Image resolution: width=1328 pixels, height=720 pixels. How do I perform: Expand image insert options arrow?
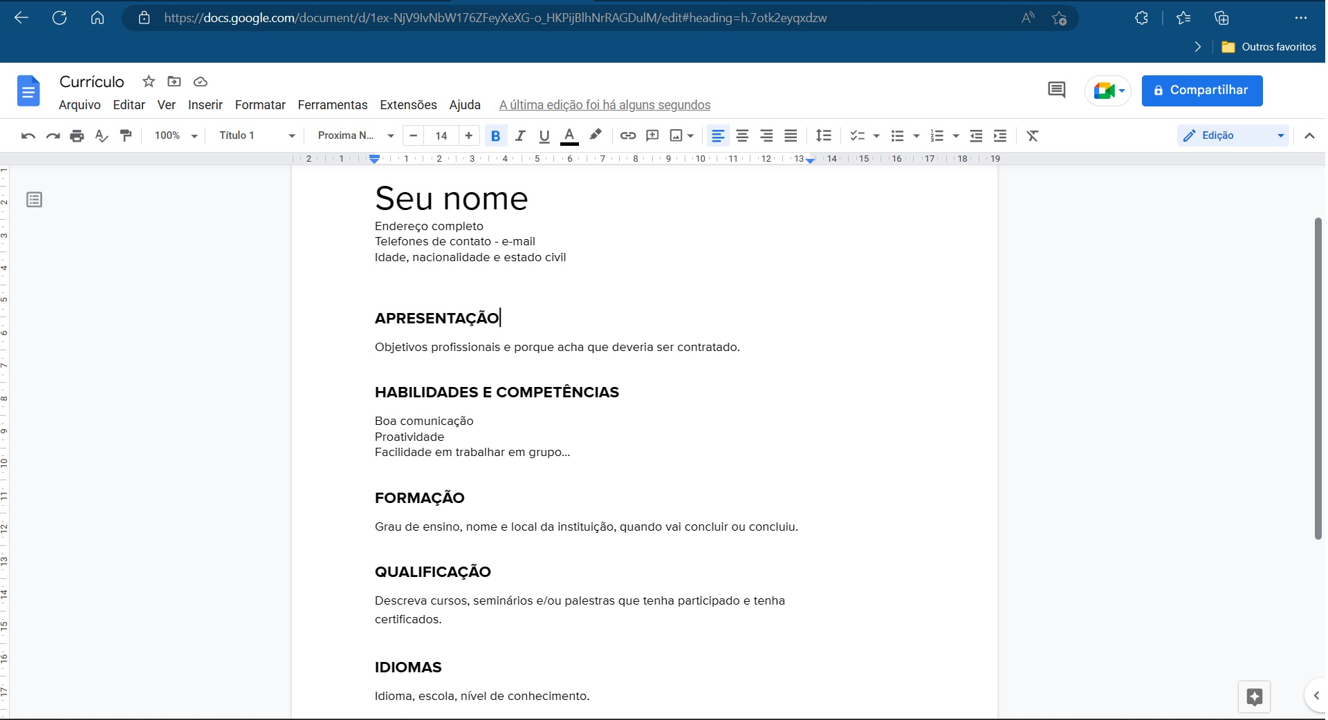click(690, 136)
